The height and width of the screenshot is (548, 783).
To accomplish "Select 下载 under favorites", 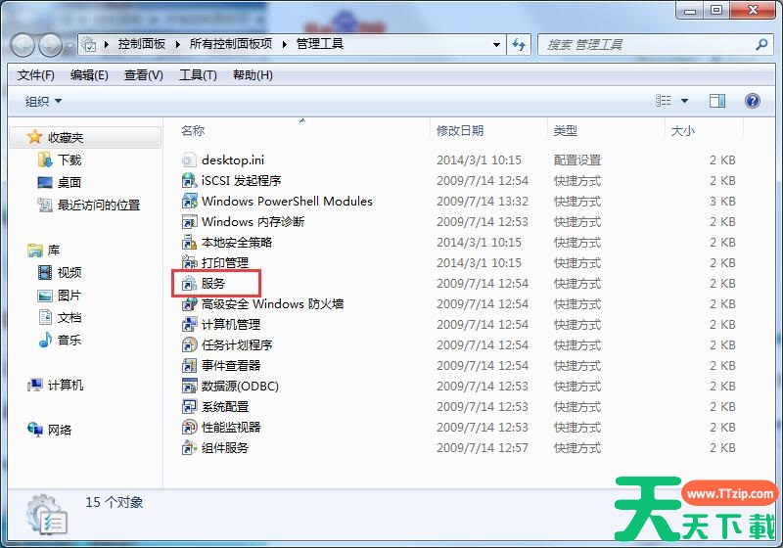I will pyautogui.click(x=69, y=160).
